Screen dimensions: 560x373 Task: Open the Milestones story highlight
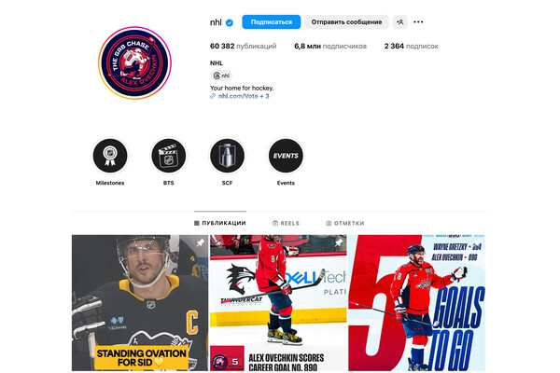110,156
